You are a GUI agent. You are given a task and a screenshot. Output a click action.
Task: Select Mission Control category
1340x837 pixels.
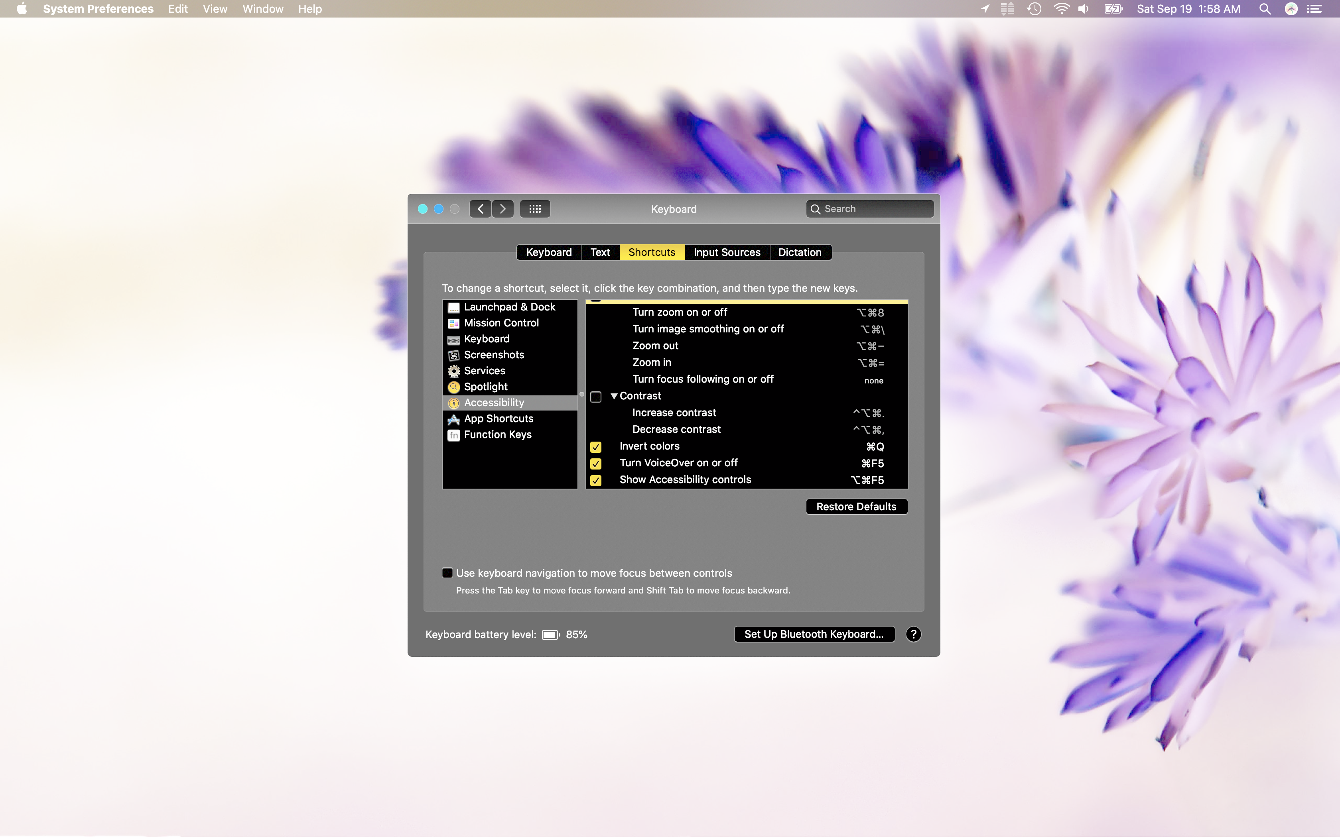coord(510,323)
